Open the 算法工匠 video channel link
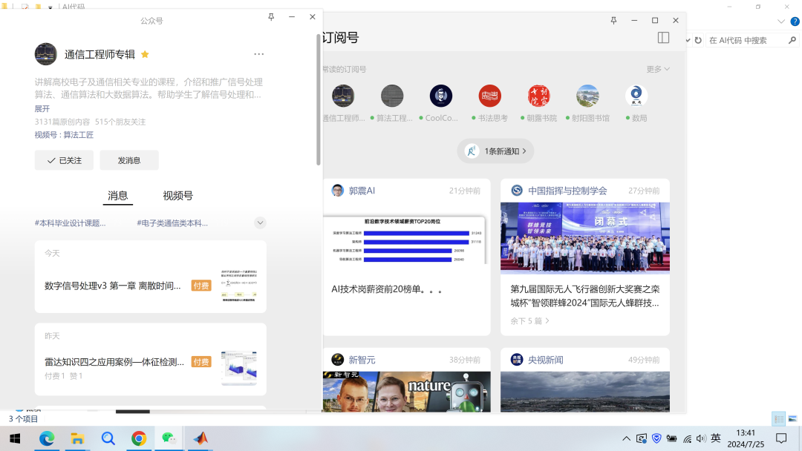802x451 pixels. (x=78, y=135)
